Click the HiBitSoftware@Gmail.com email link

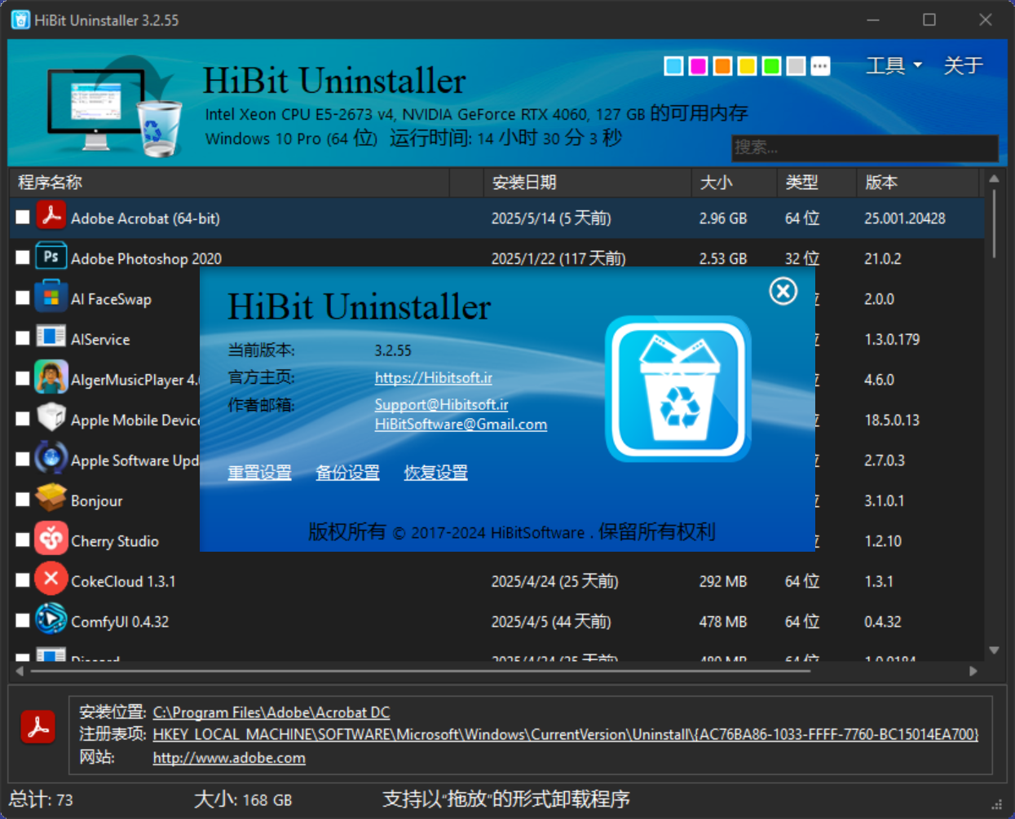[x=461, y=424]
